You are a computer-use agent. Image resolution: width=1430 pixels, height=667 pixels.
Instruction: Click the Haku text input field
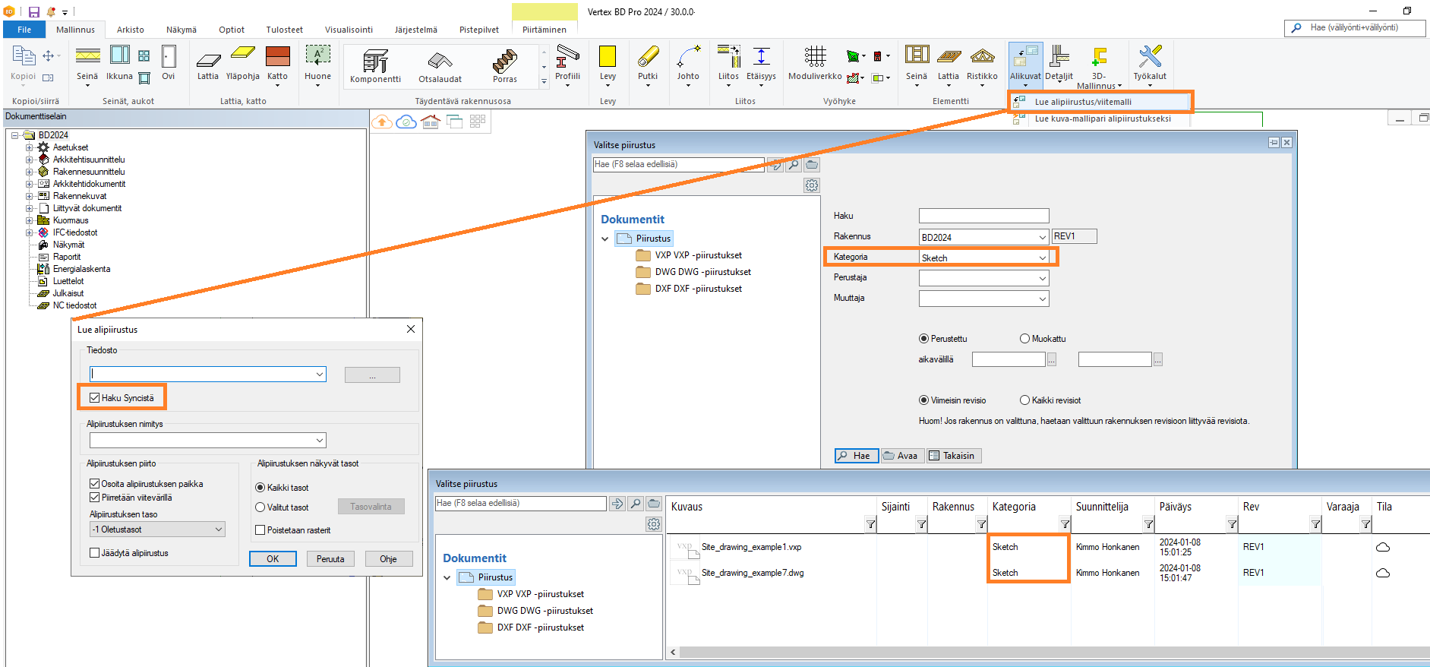click(983, 216)
